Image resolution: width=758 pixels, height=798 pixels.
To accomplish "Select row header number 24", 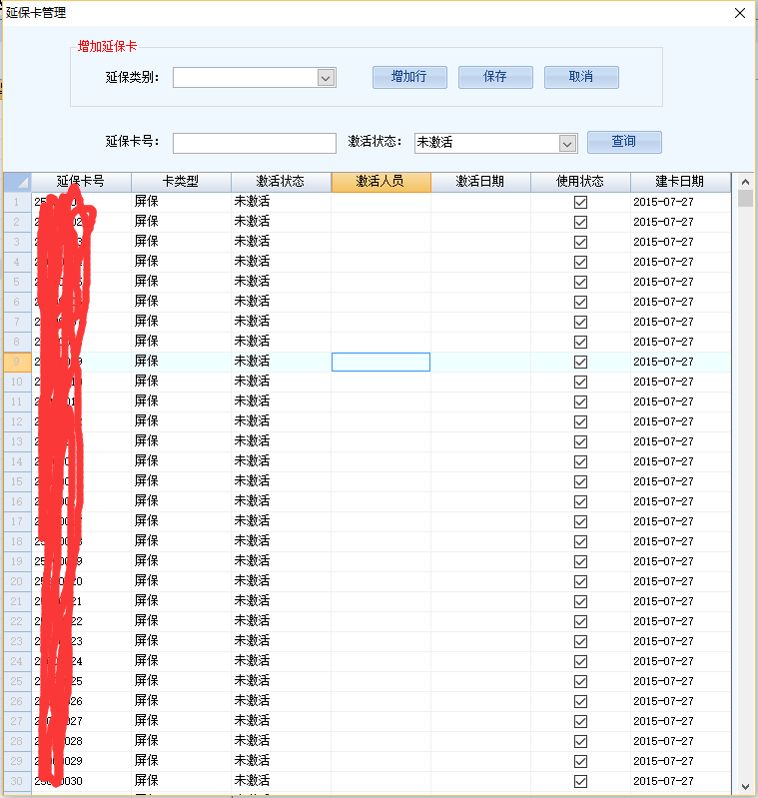I will (x=17, y=661).
